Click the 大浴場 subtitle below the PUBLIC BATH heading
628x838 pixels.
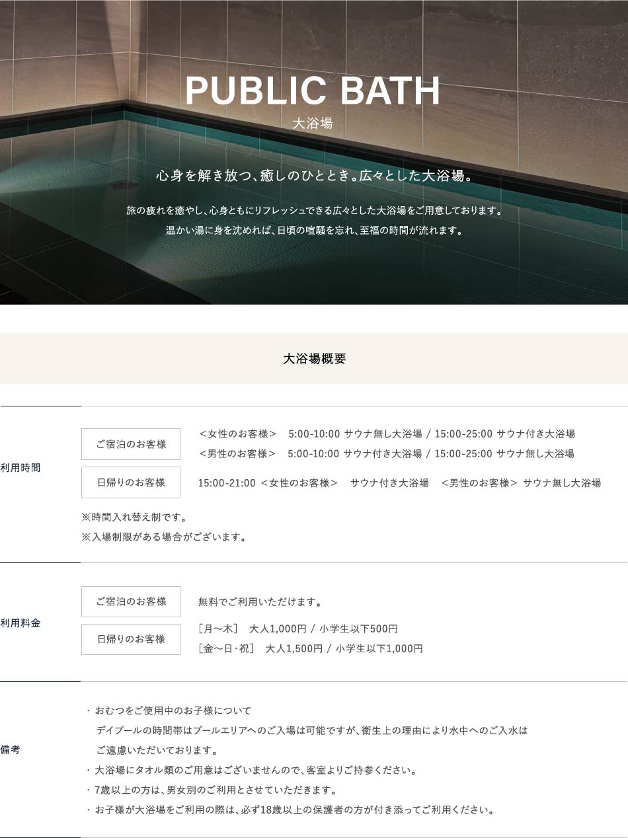click(313, 124)
